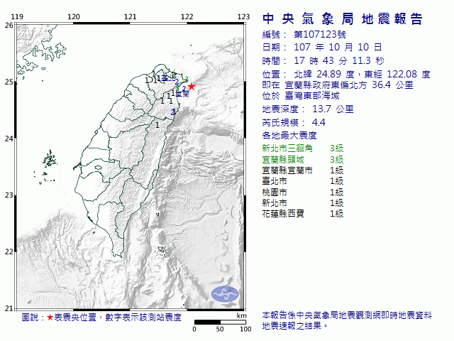
Task: Click the longitude axis label 121
Action: 130,16
